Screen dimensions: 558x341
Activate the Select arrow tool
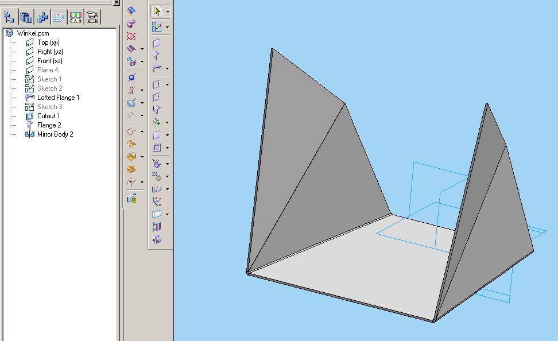156,11
